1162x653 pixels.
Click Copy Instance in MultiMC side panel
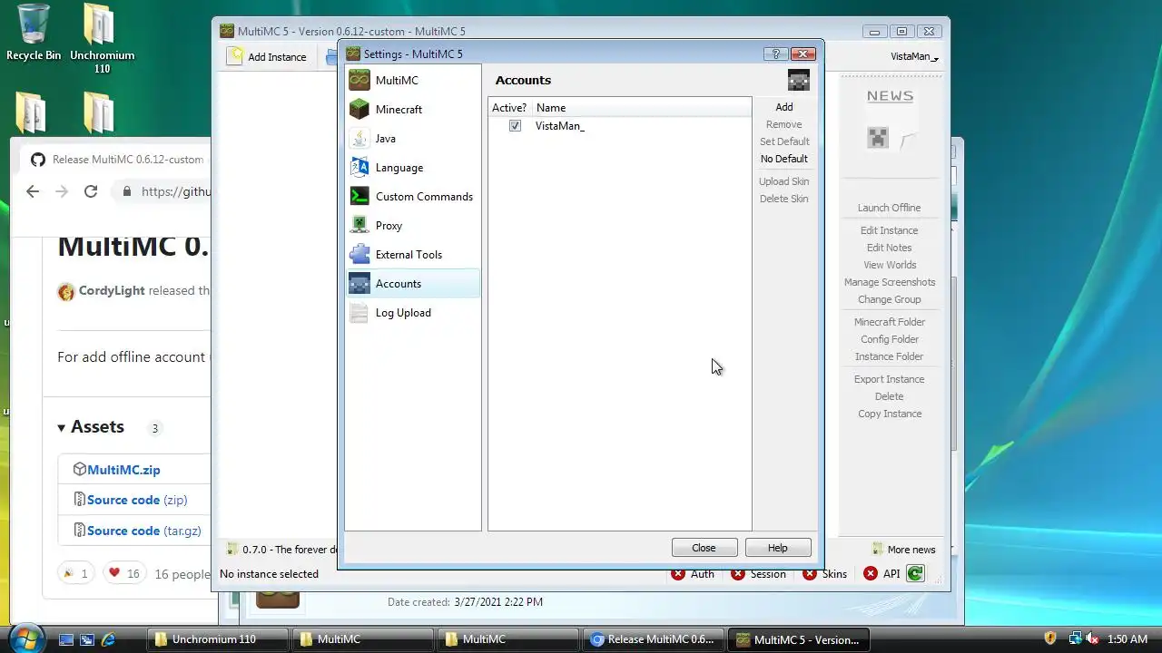pos(890,414)
